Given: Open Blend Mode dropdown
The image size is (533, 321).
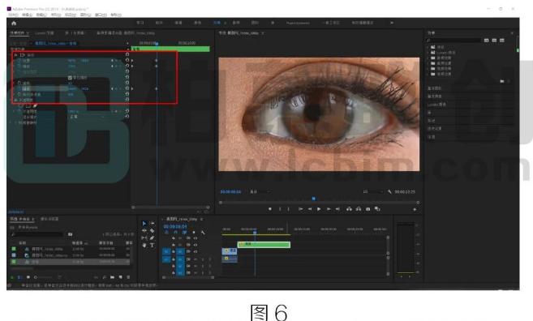Looking at the screenshot, I should coord(87,117).
